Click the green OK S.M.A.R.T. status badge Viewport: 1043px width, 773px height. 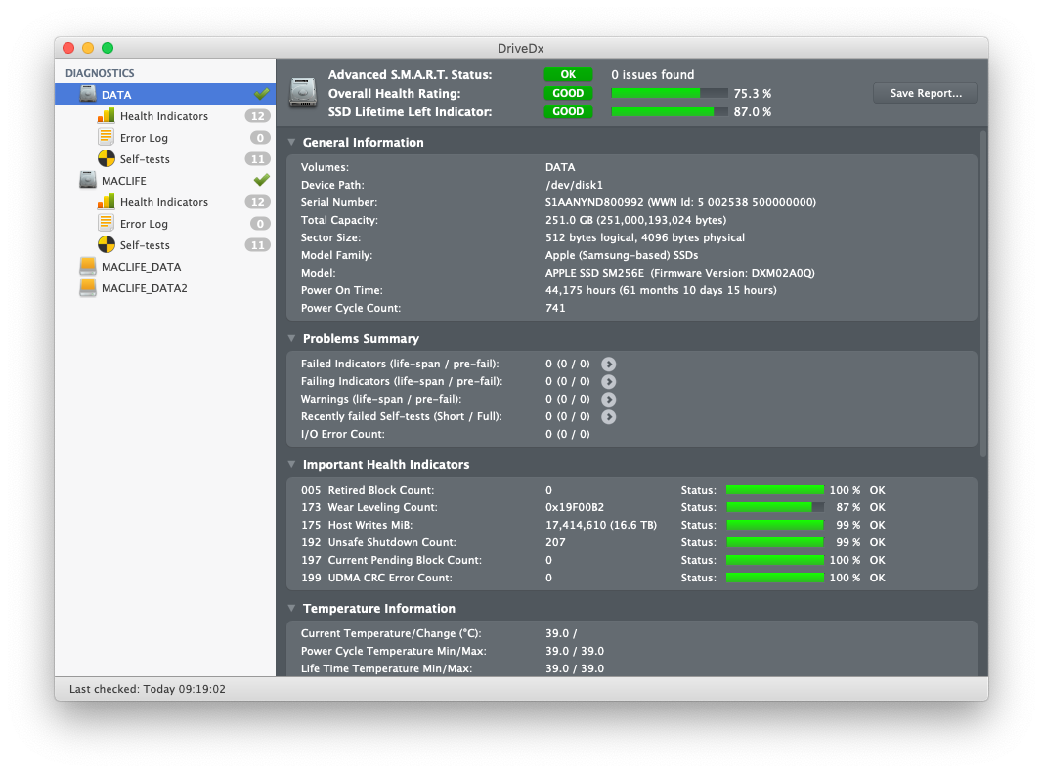tap(568, 75)
